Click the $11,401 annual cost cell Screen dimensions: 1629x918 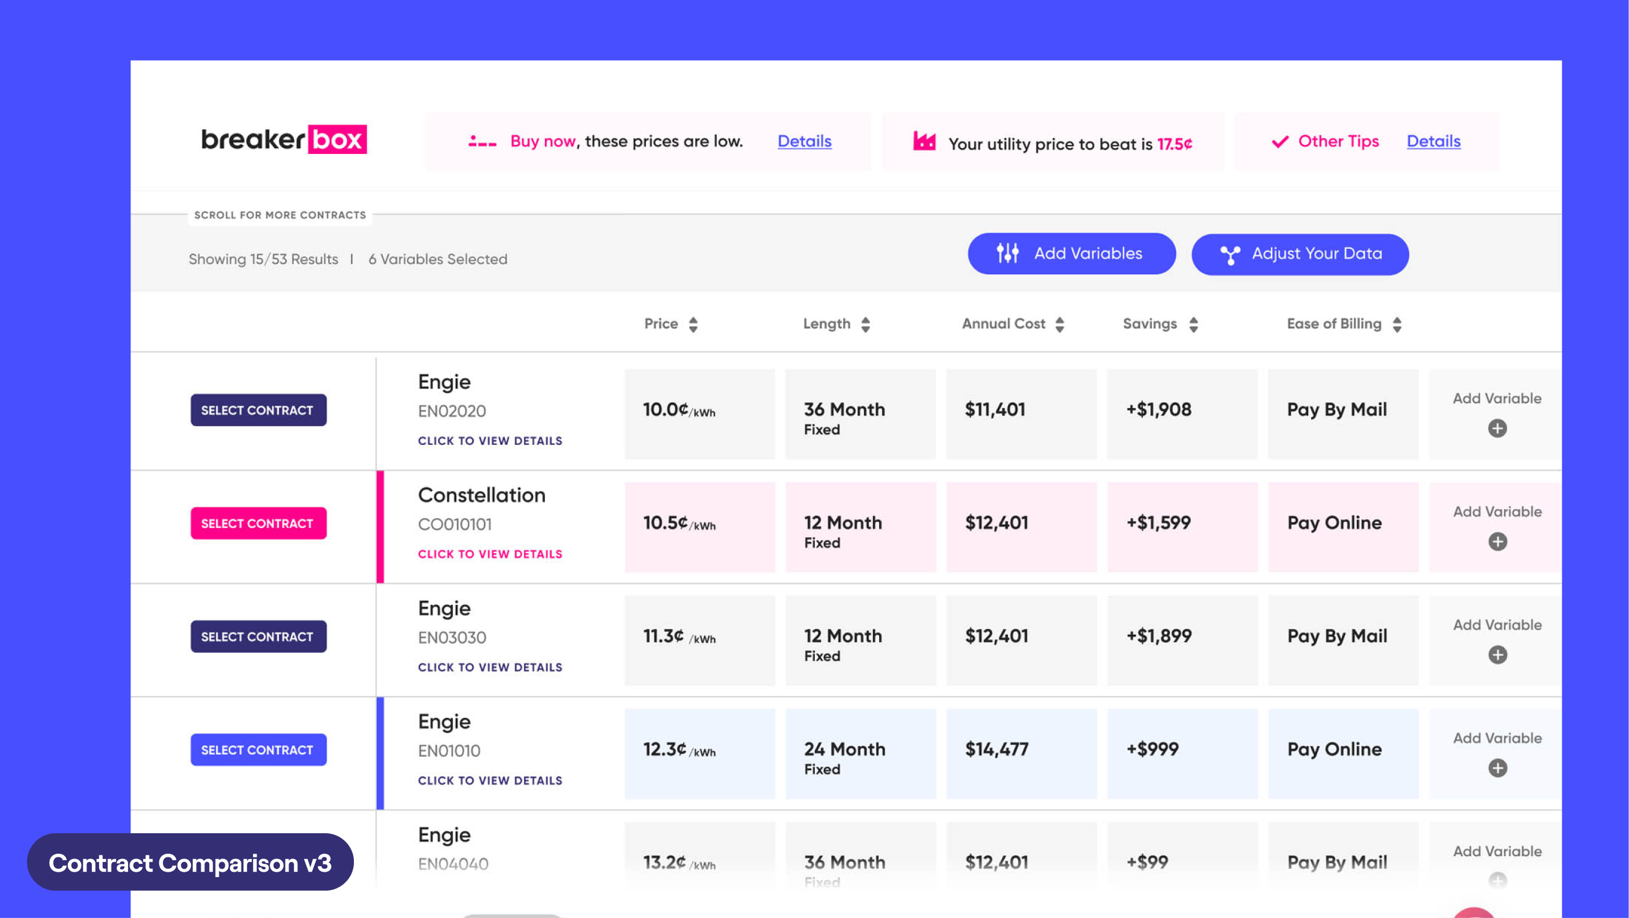coord(1022,414)
